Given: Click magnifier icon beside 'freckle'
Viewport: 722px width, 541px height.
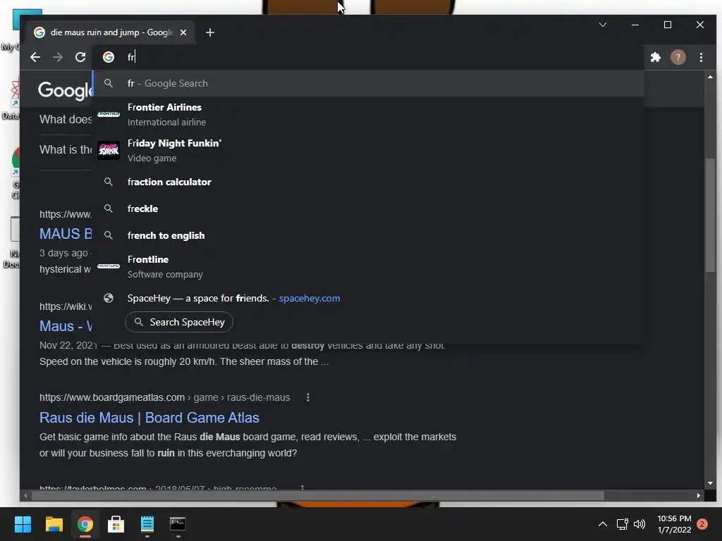Looking at the screenshot, I should pos(109,209).
